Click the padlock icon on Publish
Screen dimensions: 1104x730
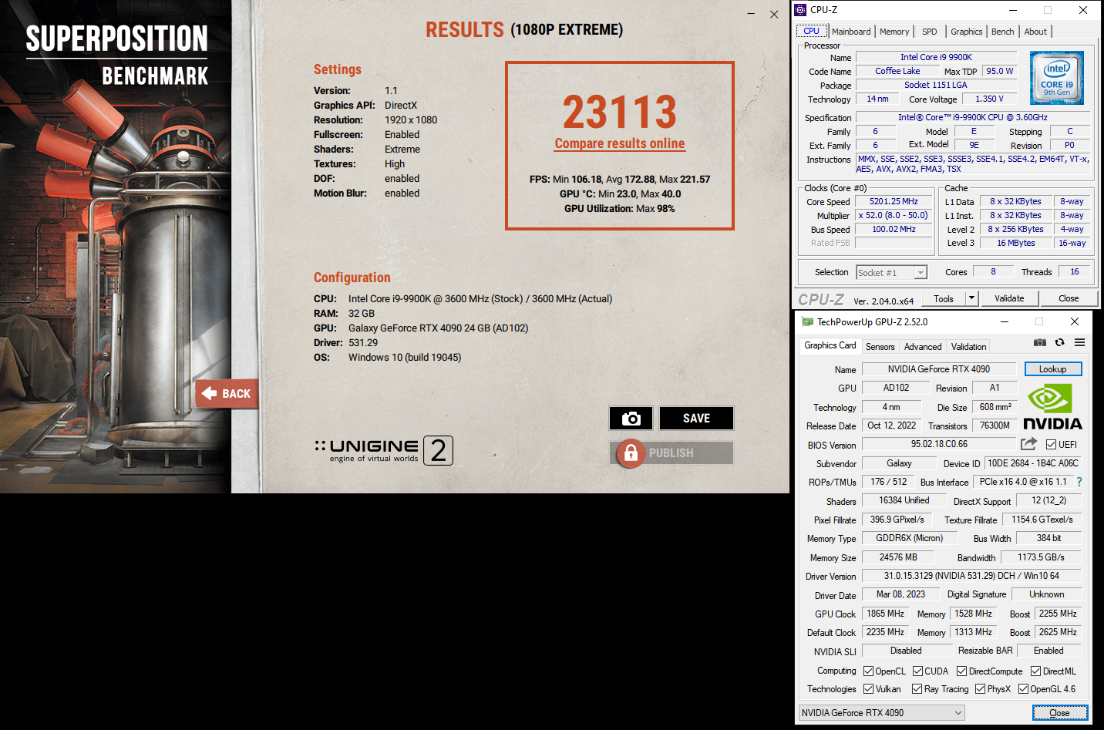coord(631,453)
